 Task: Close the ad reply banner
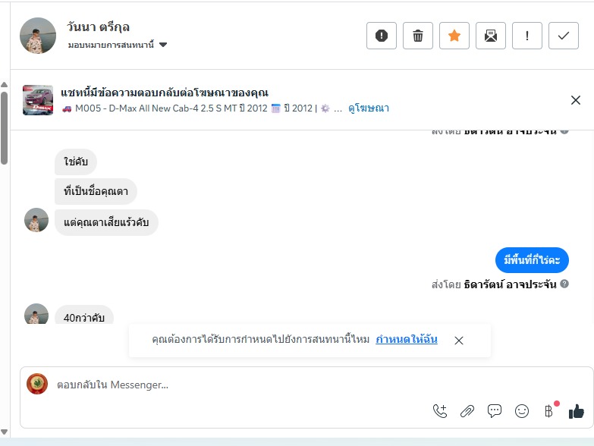(576, 100)
